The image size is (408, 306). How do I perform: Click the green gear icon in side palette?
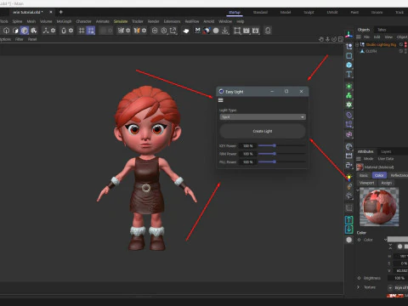click(x=349, y=105)
